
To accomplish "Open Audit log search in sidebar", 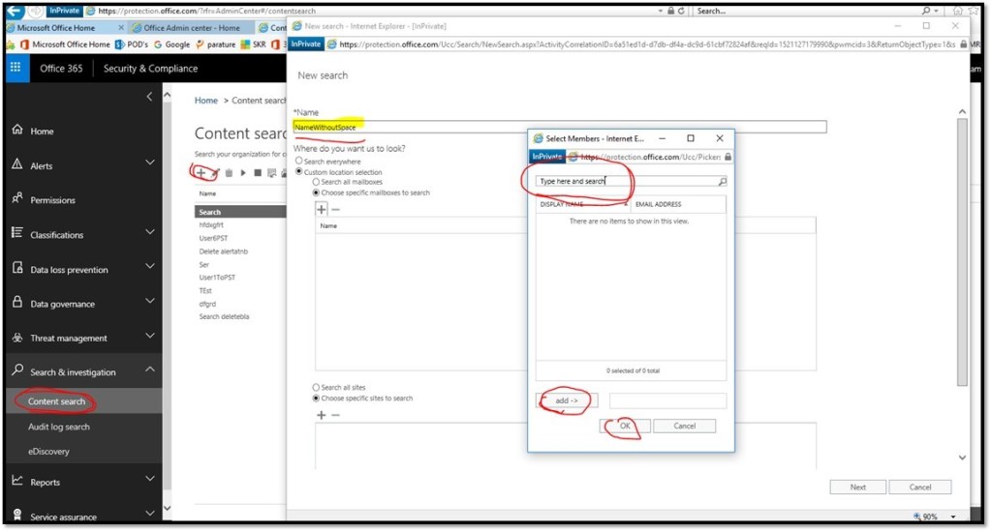I will click(x=59, y=427).
